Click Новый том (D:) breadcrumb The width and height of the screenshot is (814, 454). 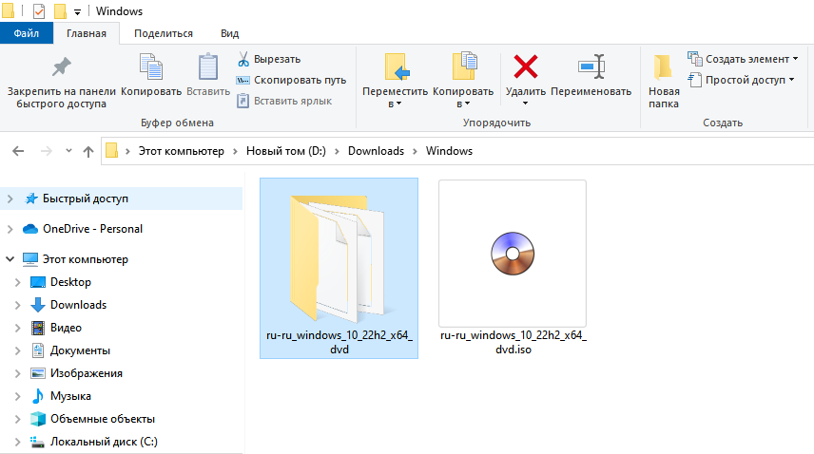(x=286, y=151)
